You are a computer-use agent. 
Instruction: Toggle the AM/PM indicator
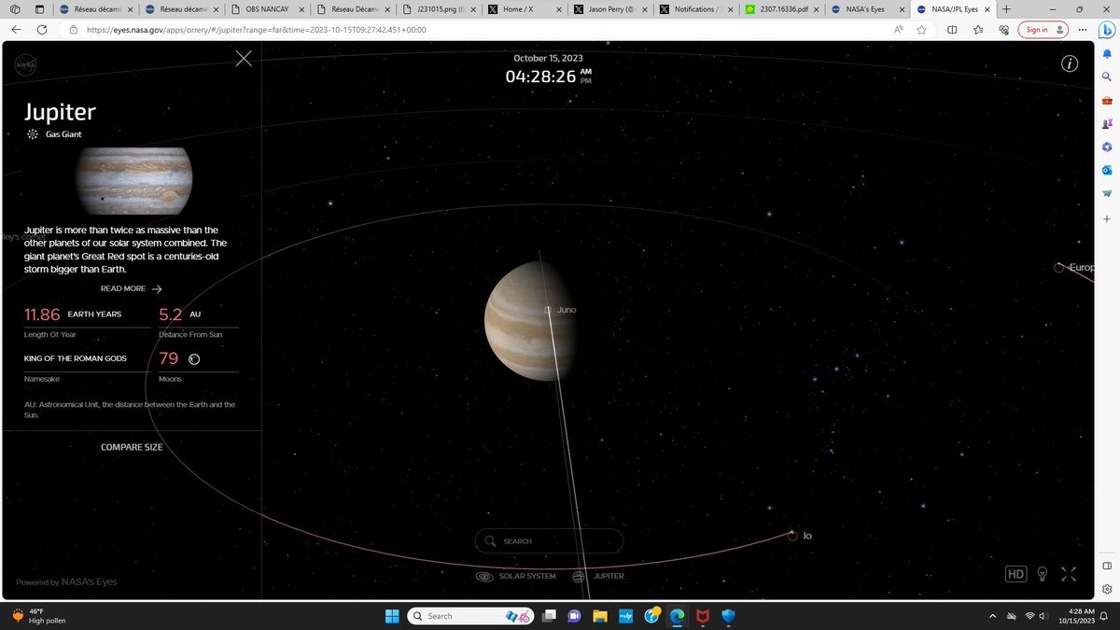tap(586, 76)
